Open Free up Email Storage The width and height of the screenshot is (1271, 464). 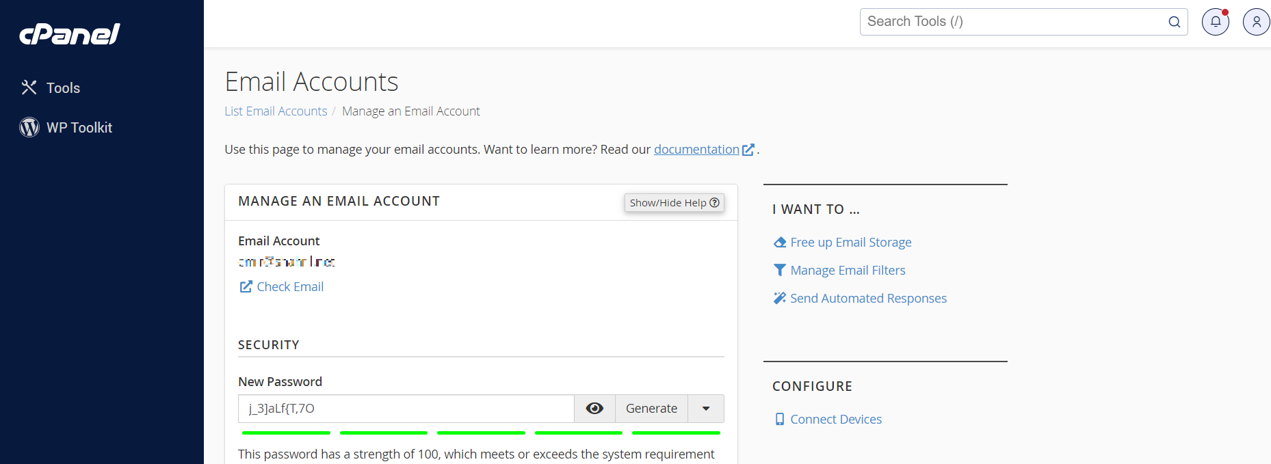pos(851,243)
